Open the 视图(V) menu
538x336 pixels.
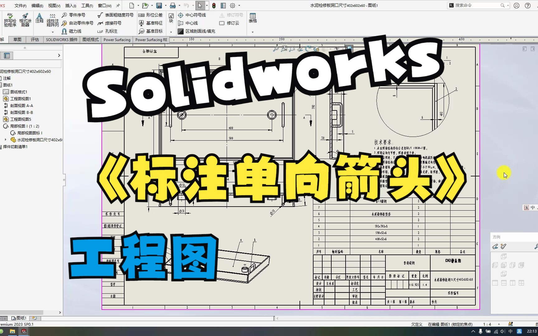tap(54, 6)
